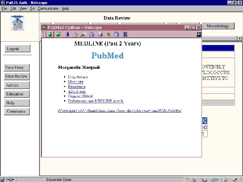Open Address Book icon in the component bar

pyautogui.click(x=224, y=180)
